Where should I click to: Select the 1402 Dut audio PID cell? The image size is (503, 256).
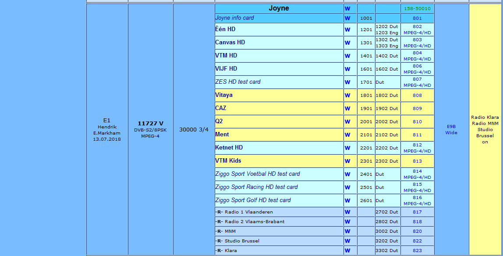[387, 56]
